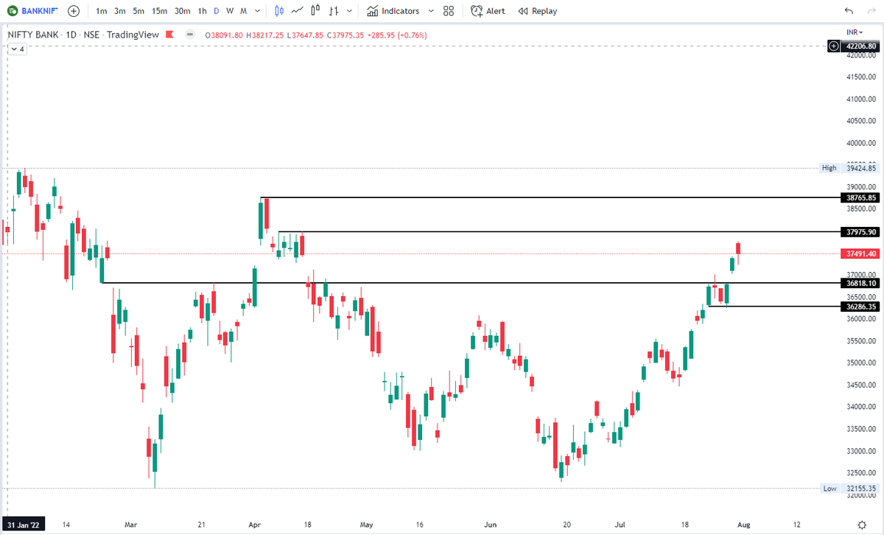
Task: Select the 3m timeframe
Action: coord(120,11)
